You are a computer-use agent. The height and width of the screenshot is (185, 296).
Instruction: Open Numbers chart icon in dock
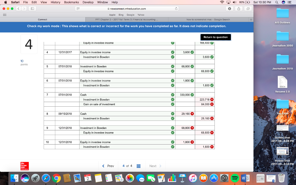click(172, 178)
